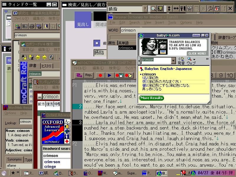
Task: Open the Insert menu in Personal Dictionary
Action: tap(159, 22)
